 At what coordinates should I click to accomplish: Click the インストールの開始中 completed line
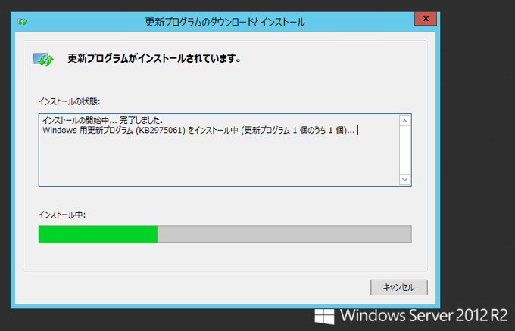[102, 120]
